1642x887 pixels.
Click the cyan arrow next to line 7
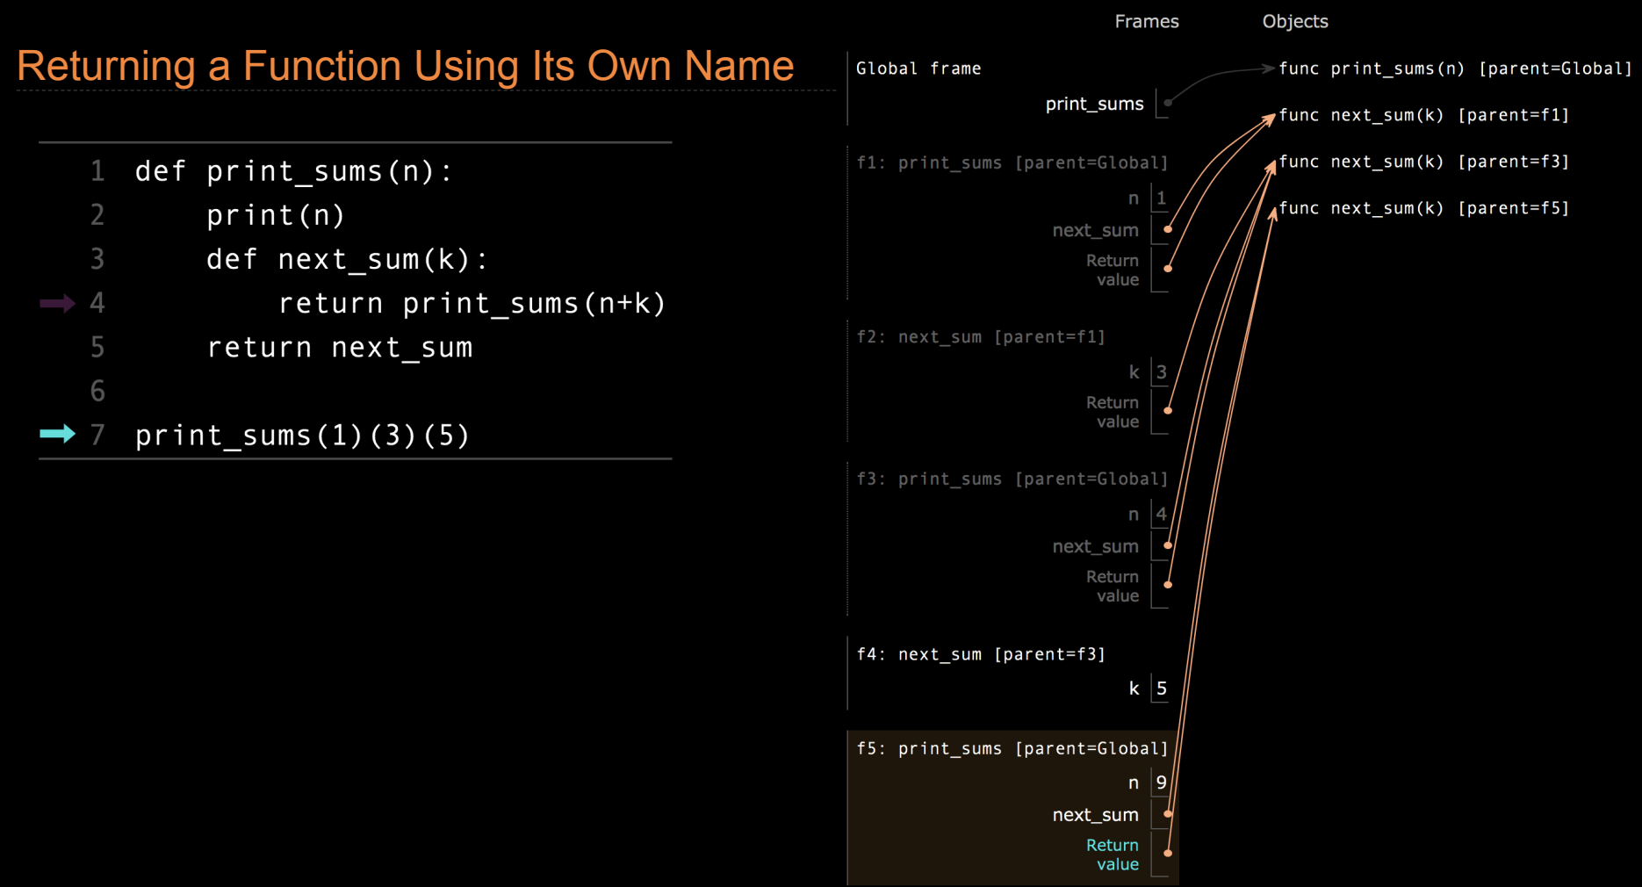pyautogui.click(x=58, y=434)
